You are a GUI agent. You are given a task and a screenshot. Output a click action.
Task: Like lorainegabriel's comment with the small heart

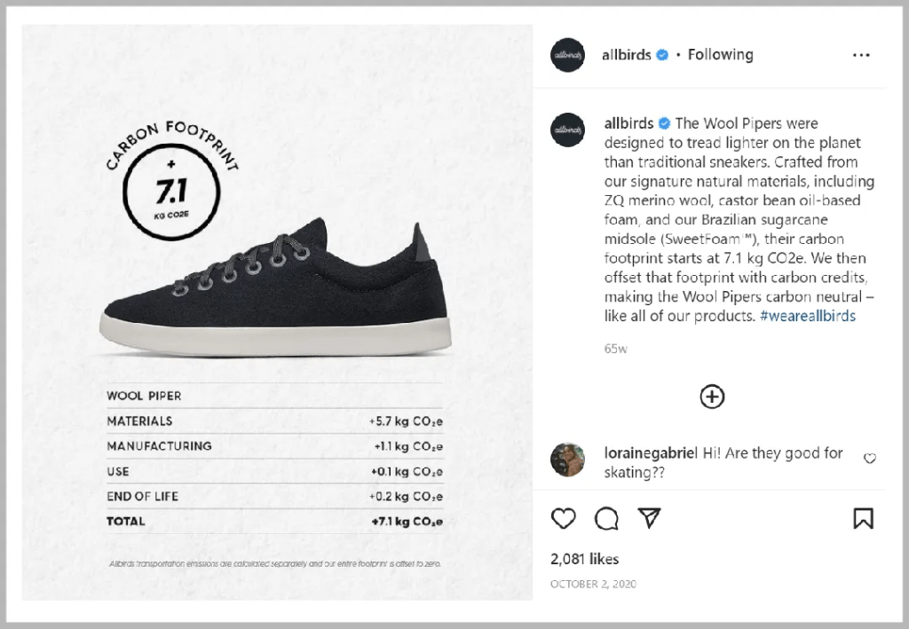(870, 459)
